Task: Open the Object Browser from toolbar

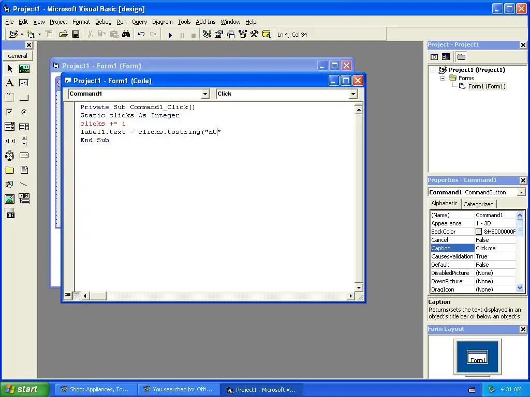Action: [x=243, y=34]
